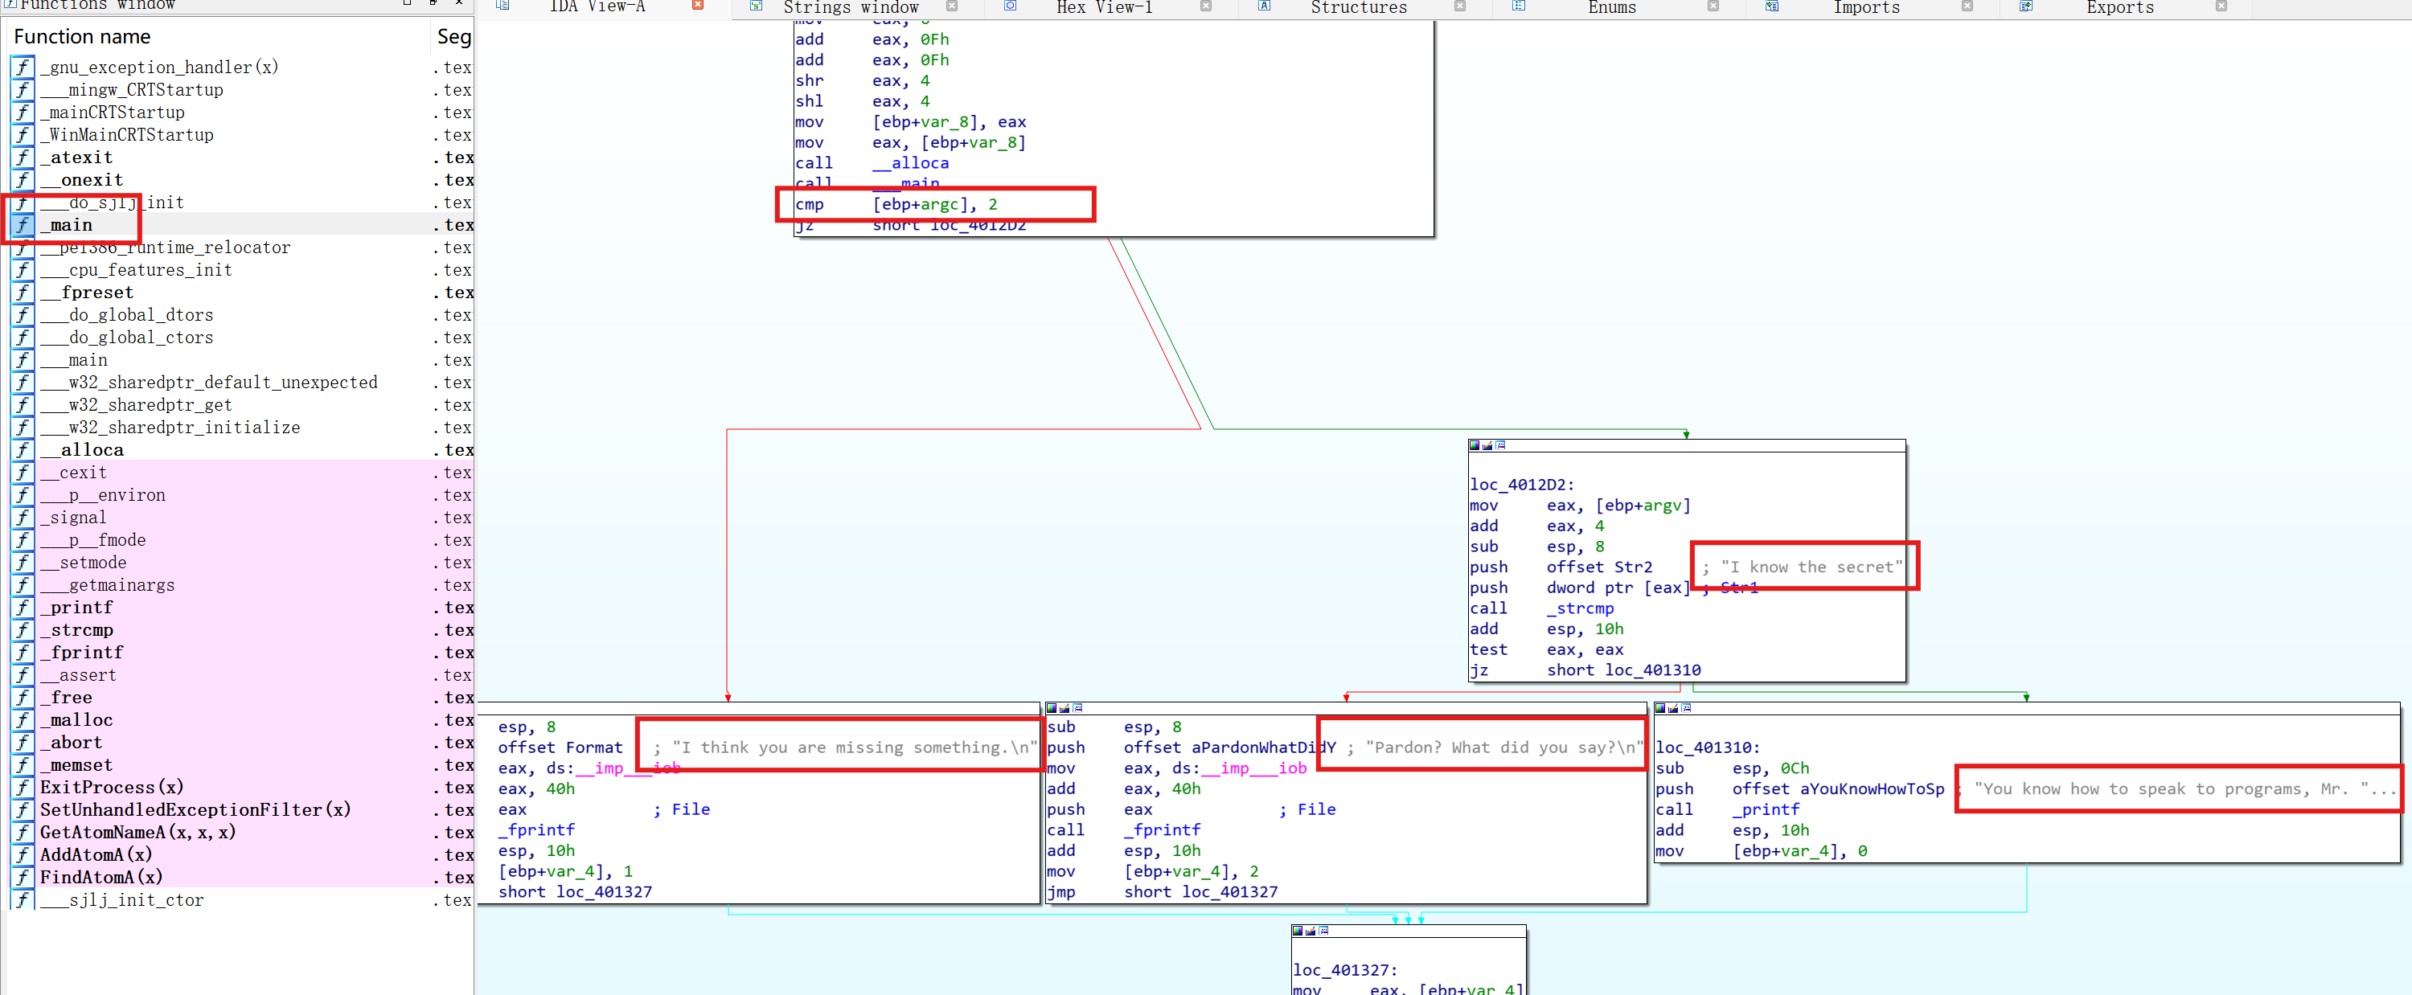
Task: Click the float button of the Functions window
Action: (x=433, y=4)
